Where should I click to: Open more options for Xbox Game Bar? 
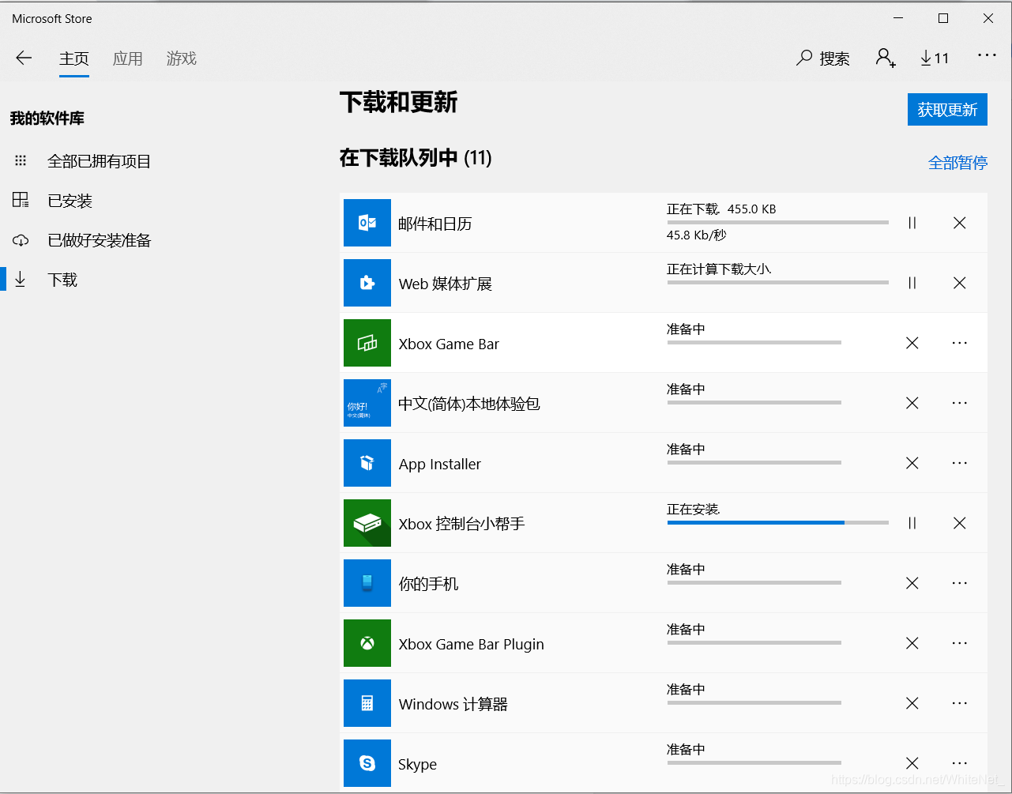coord(960,343)
